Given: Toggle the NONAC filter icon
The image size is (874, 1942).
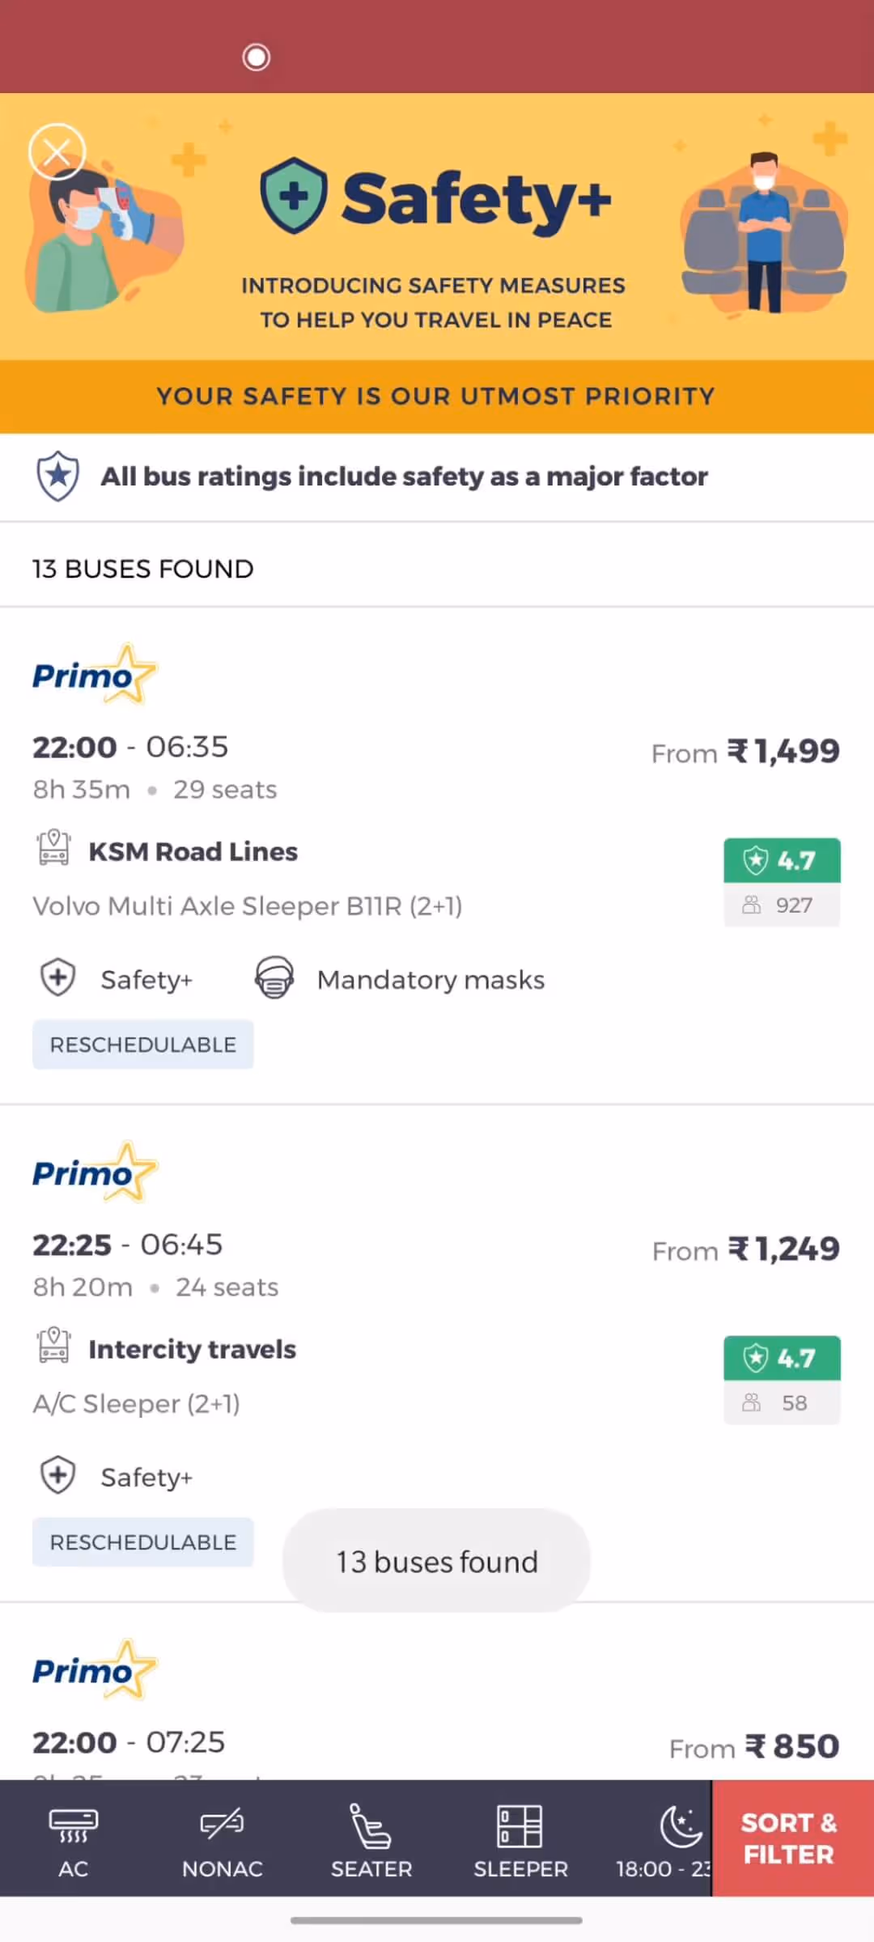Looking at the screenshot, I should coord(222,1824).
